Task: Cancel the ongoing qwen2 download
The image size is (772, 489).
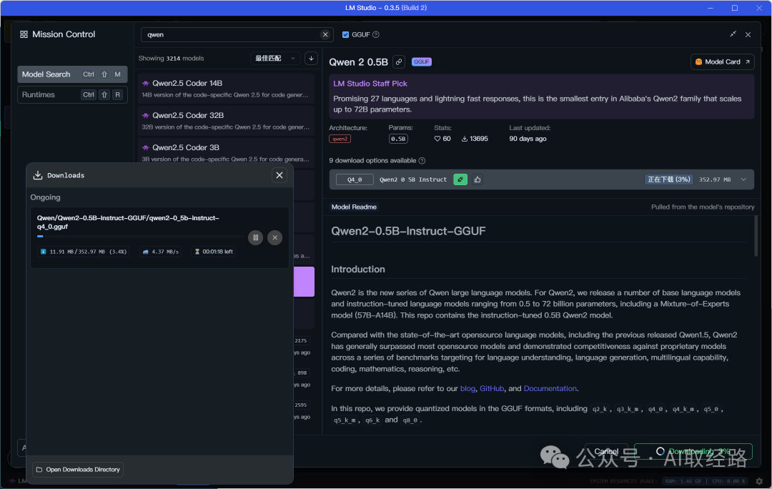Action: tap(275, 238)
